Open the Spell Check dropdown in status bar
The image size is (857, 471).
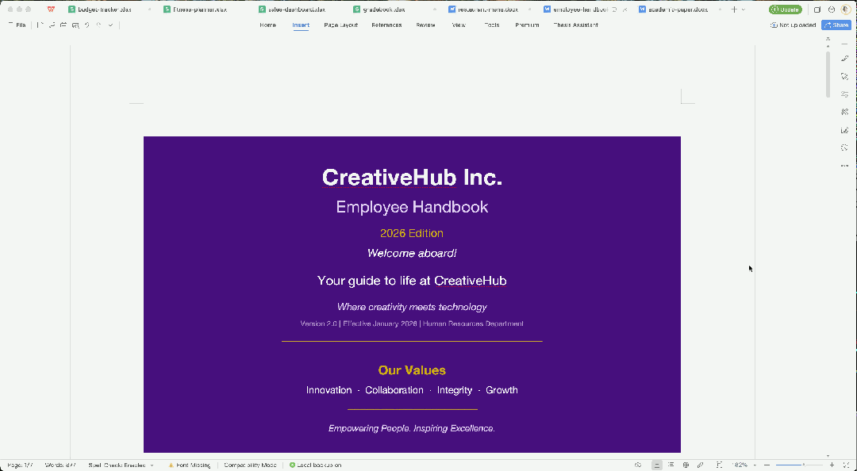coord(121,465)
